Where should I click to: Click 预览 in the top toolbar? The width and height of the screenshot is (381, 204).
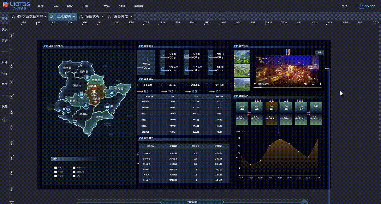(x=122, y=6)
